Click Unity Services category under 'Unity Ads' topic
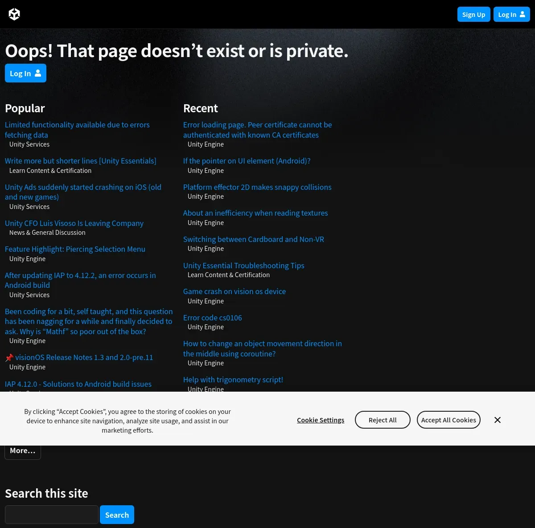This screenshot has height=528, width=535. click(29, 207)
